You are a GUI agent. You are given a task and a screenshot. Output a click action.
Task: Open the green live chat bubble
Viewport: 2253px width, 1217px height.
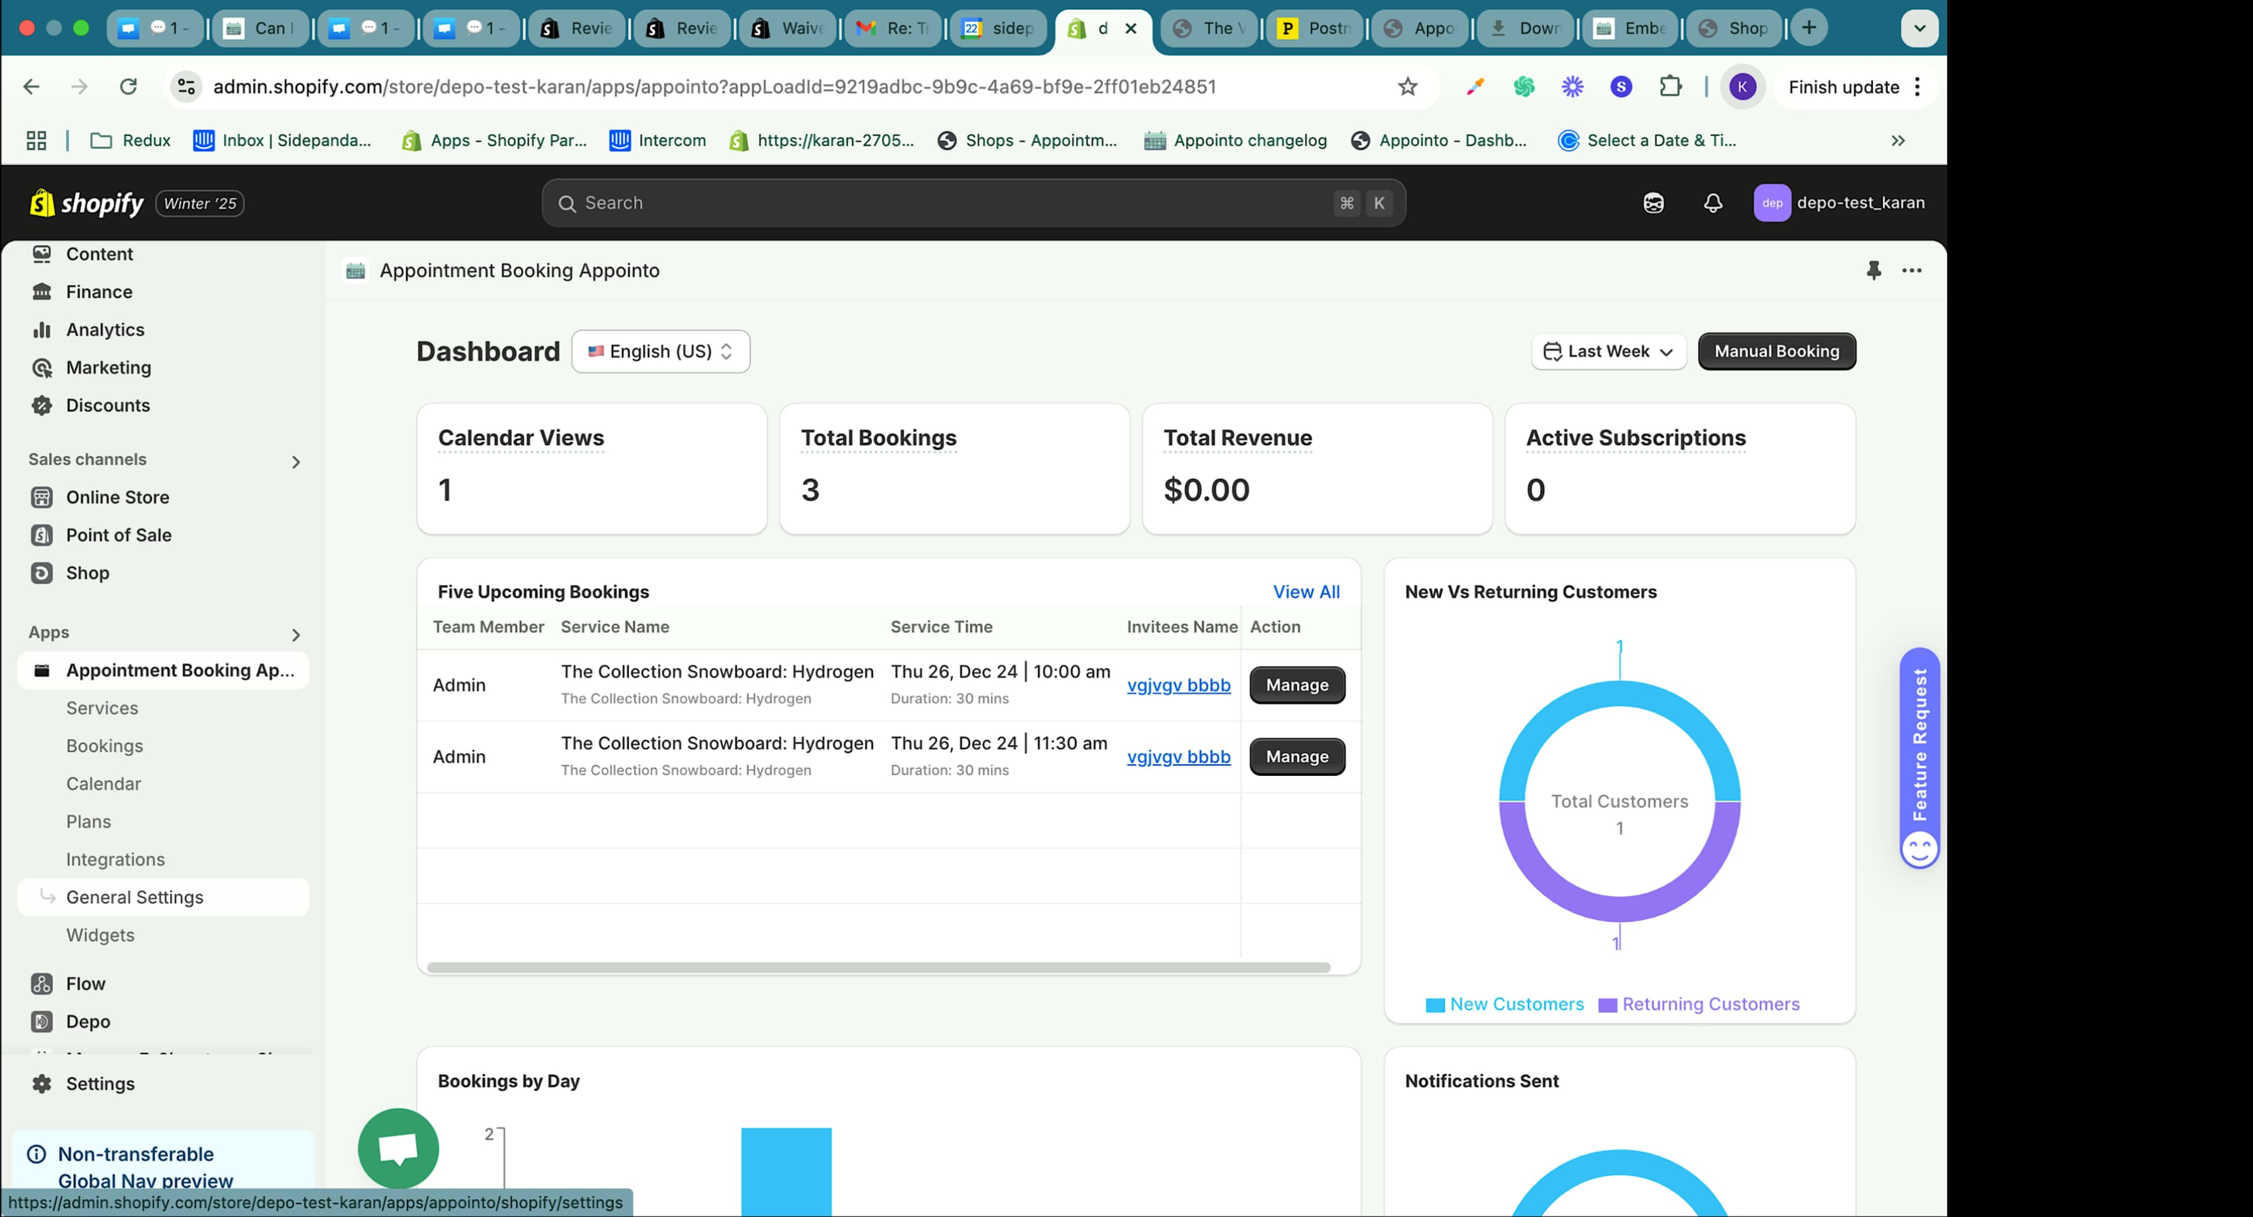[x=398, y=1148]
